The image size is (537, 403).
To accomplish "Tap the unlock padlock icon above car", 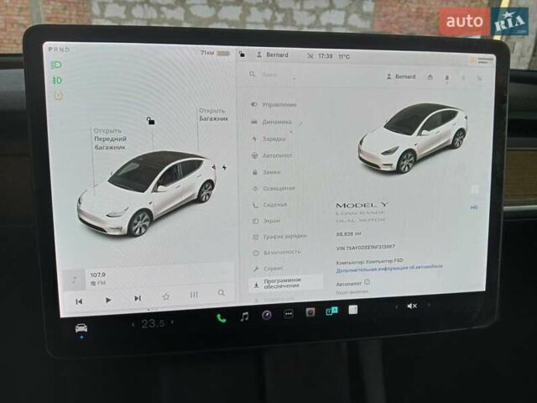I will (x=150, y=121).
